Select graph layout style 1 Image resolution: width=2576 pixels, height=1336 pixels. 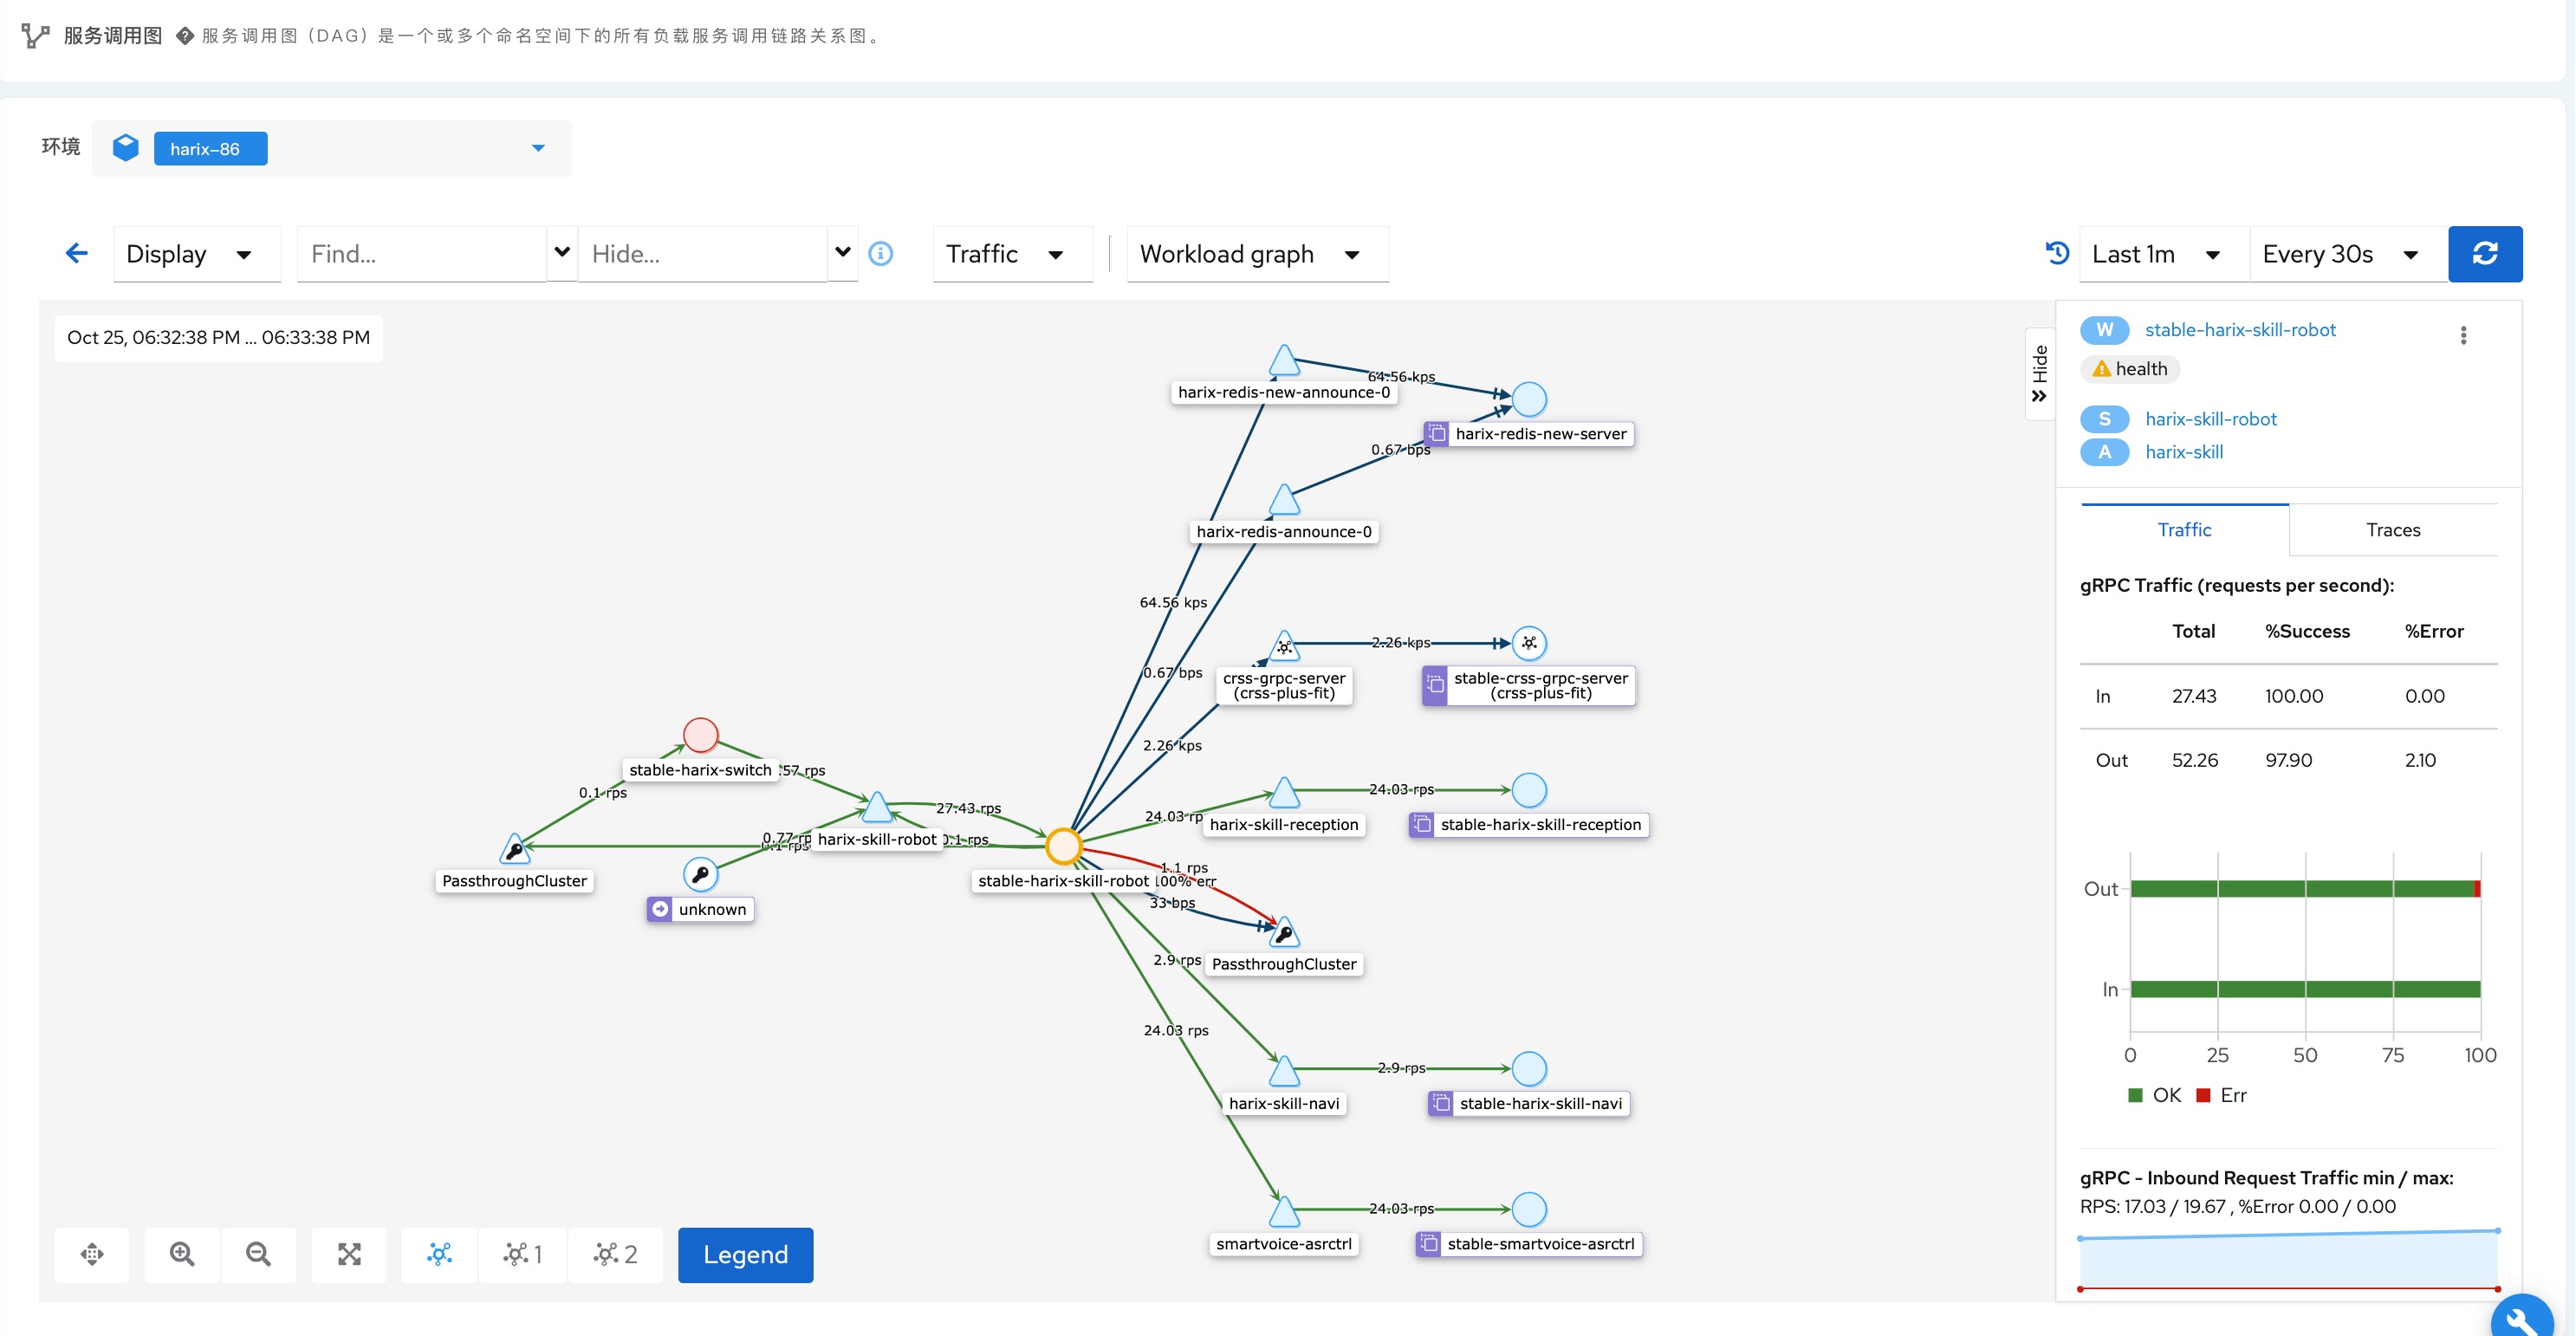[523, 1254]
